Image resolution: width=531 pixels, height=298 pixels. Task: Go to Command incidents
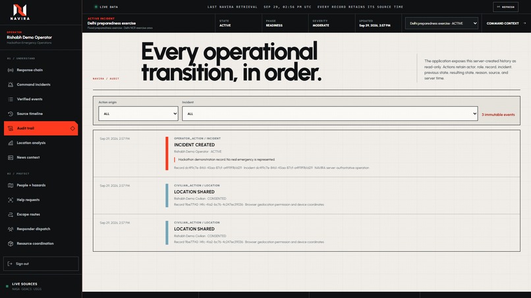41,85
